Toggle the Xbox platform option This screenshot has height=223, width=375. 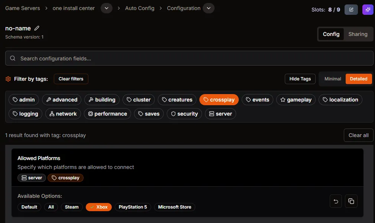pyautogui.click(x=98, y=207)
